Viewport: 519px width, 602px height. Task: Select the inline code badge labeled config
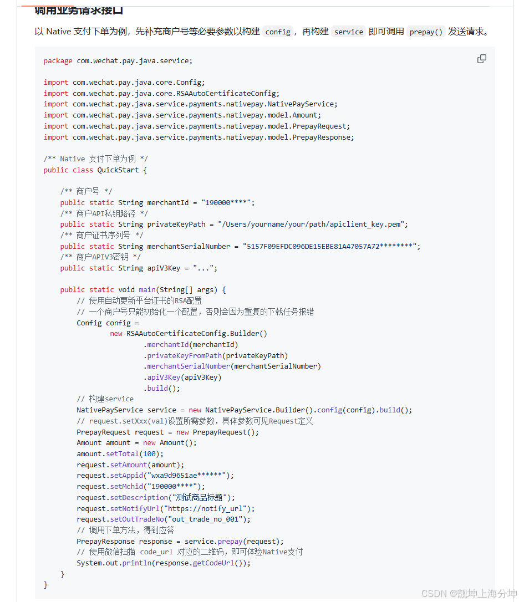[x=277, y=32]
